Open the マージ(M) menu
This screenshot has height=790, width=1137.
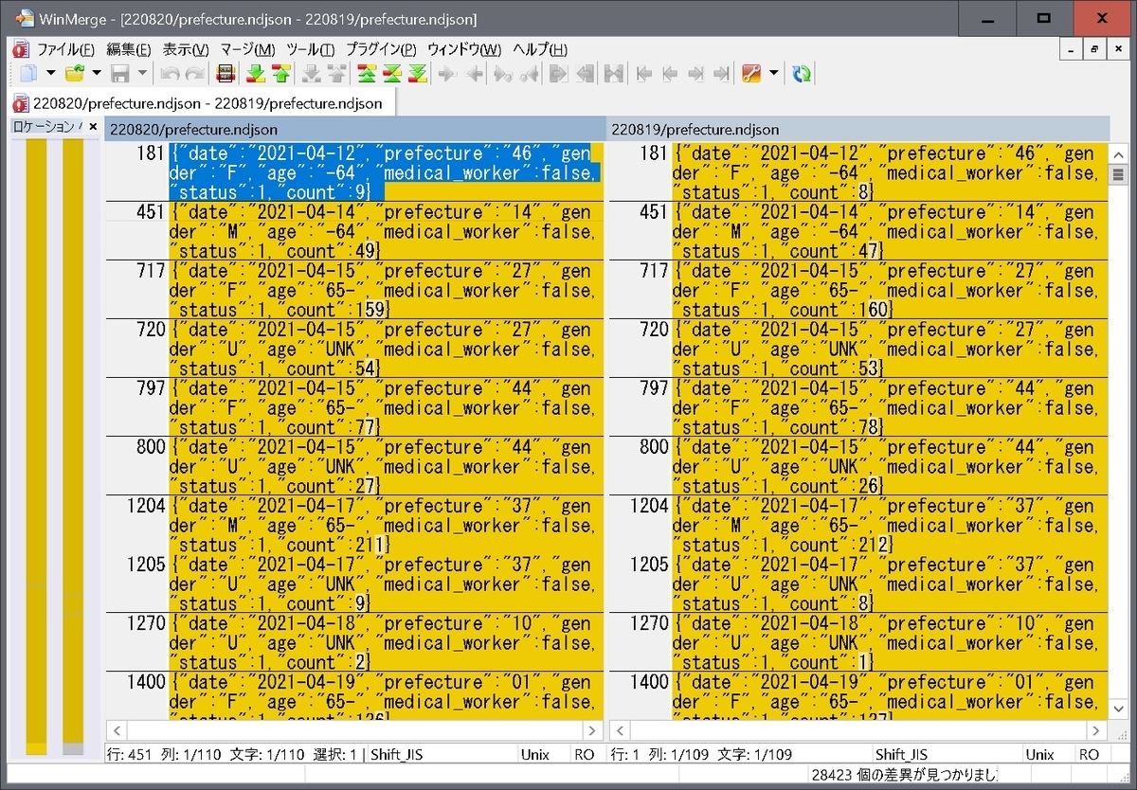pos(247,49)
